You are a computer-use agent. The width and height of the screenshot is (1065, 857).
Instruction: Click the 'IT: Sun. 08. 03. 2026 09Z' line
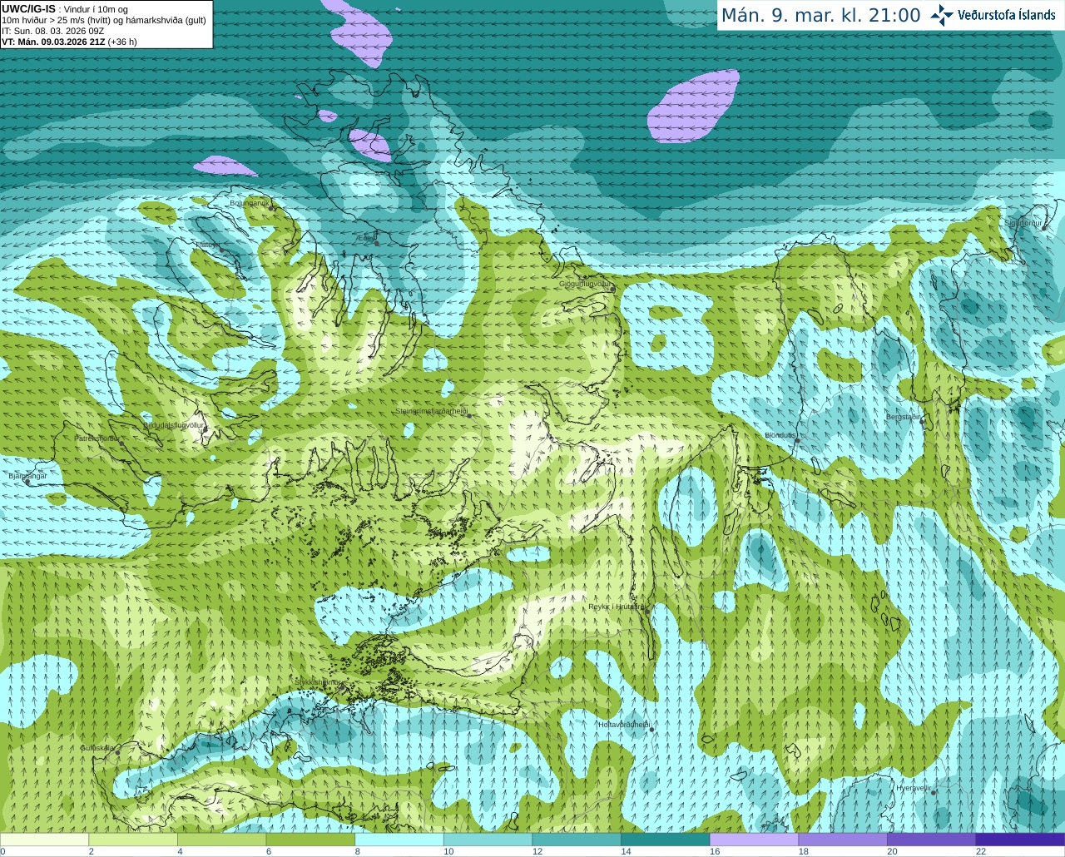coord(52,31)
